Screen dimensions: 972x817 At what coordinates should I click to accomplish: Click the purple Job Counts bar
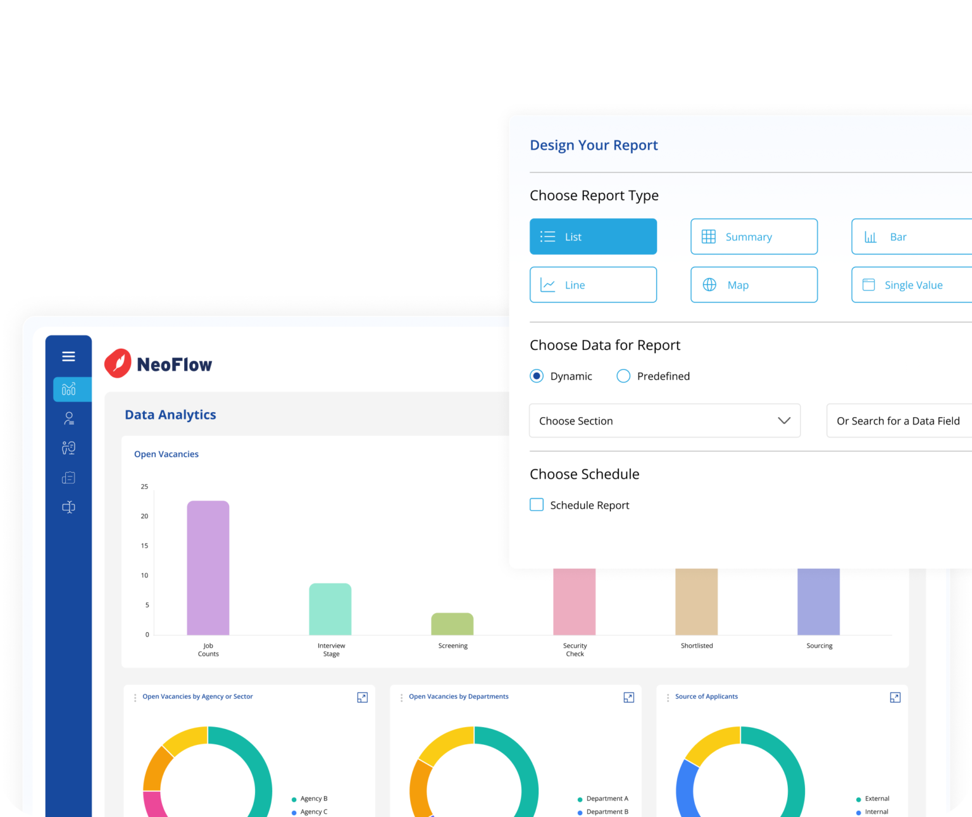coord(208,567)
